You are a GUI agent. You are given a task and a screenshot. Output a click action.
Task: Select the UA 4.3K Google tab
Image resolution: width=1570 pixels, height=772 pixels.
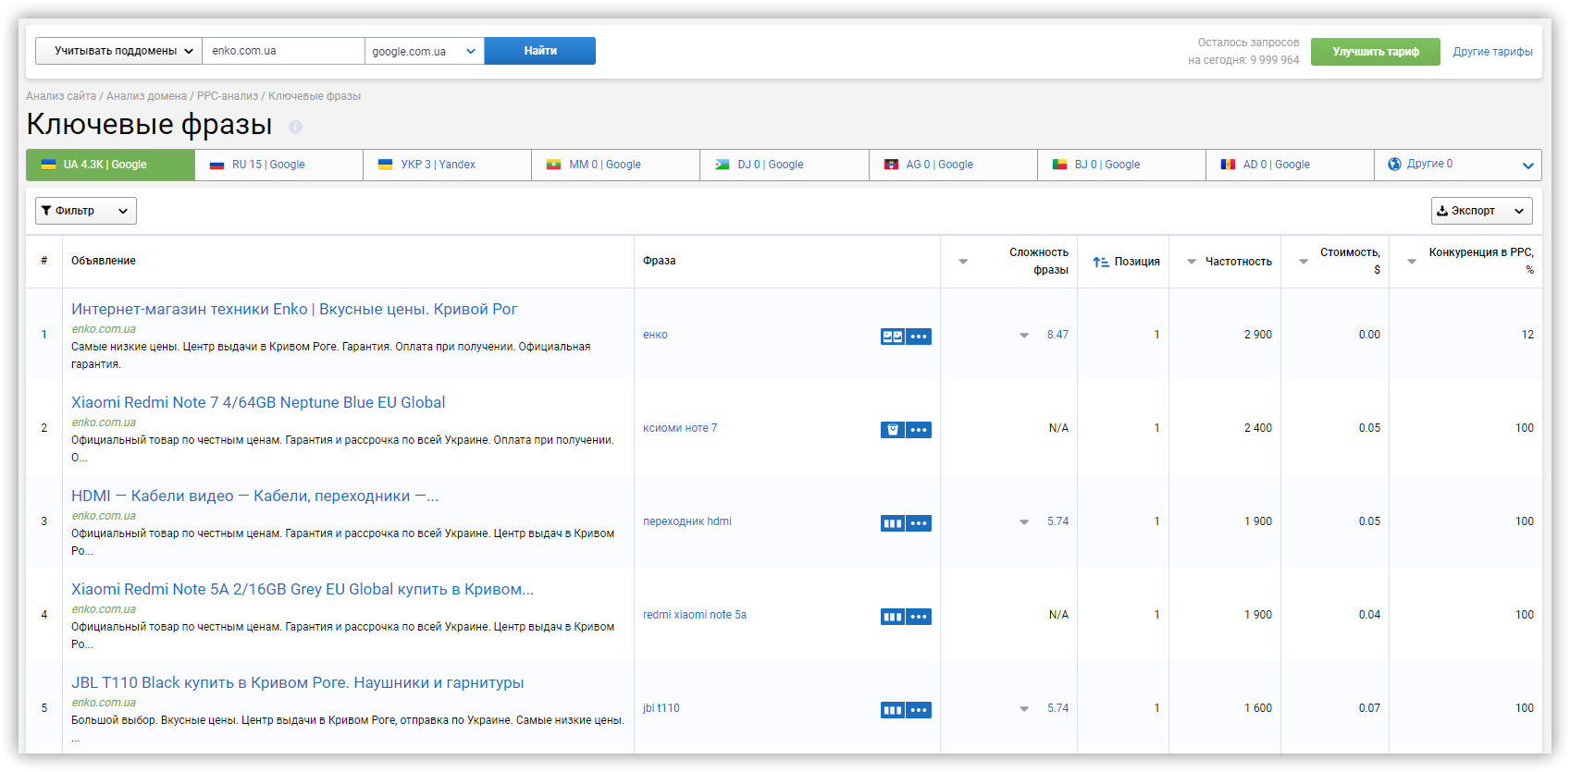coord(110,165)
